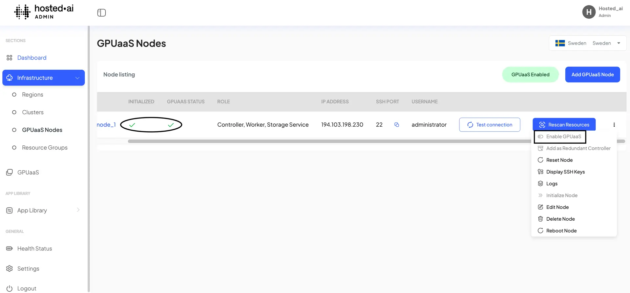Click the IP address 194.103.198.230
Screen dimensions: 630x293
coord(342,125)
